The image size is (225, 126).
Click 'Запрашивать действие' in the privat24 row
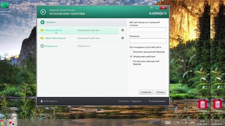pos(88,30)
